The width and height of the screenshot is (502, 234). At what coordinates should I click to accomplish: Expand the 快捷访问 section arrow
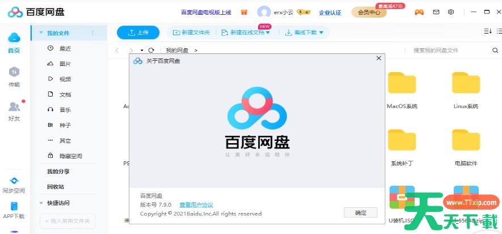[x=41, y=203]
